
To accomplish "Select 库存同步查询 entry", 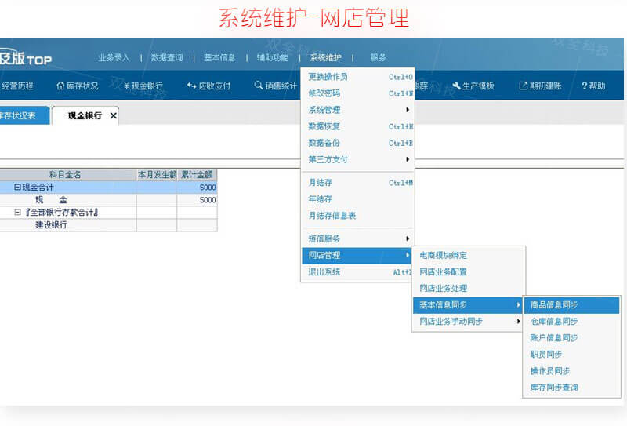I will 572,388.
